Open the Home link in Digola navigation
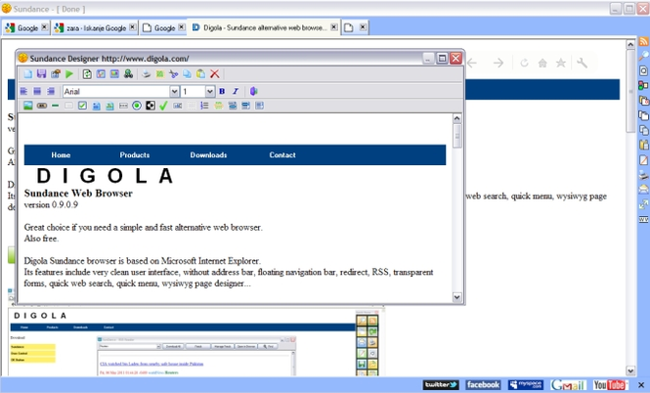Viewport: 650px width, 393px height. pos(61,155)
